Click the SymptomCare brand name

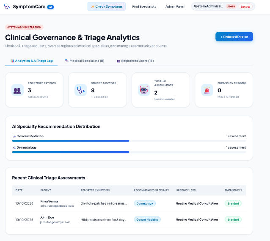[29, 6]
